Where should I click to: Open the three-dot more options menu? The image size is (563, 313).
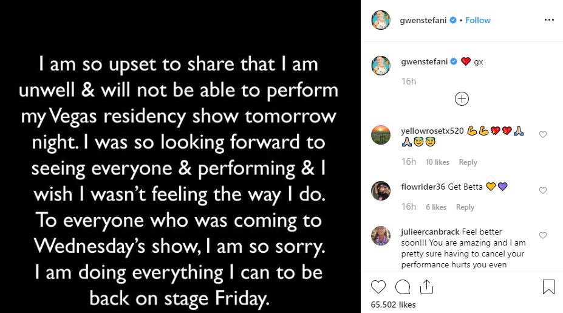(549, 20)
